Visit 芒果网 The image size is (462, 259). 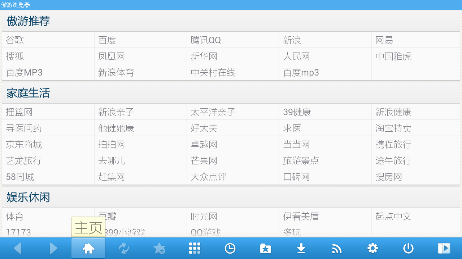pos(204,160)
